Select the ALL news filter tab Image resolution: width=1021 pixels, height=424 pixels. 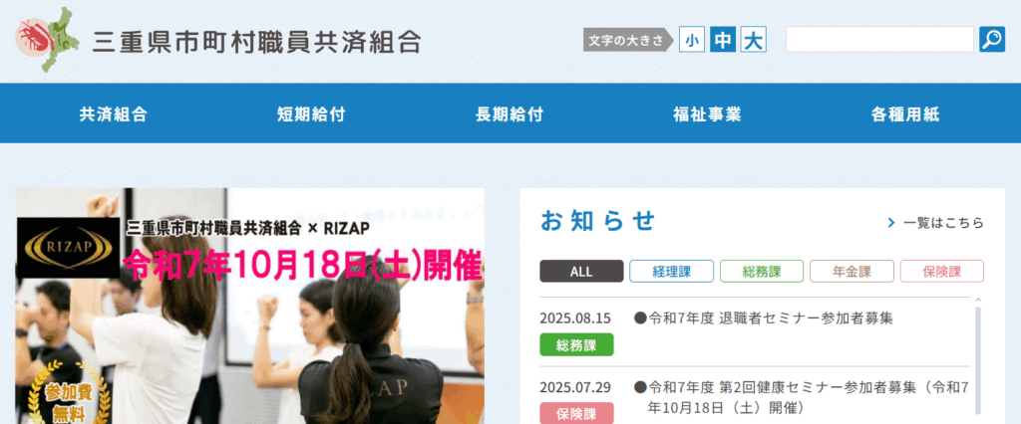(581, 271)
